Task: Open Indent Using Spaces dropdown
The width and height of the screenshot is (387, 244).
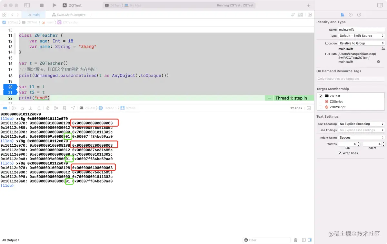Action: (361, 137)
